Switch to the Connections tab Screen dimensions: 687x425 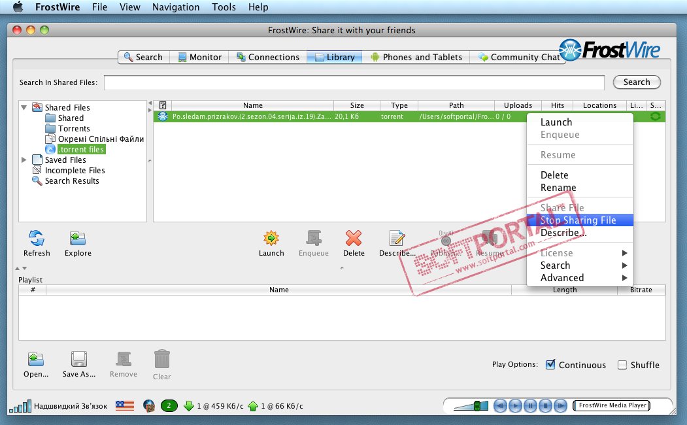[268, 57]
